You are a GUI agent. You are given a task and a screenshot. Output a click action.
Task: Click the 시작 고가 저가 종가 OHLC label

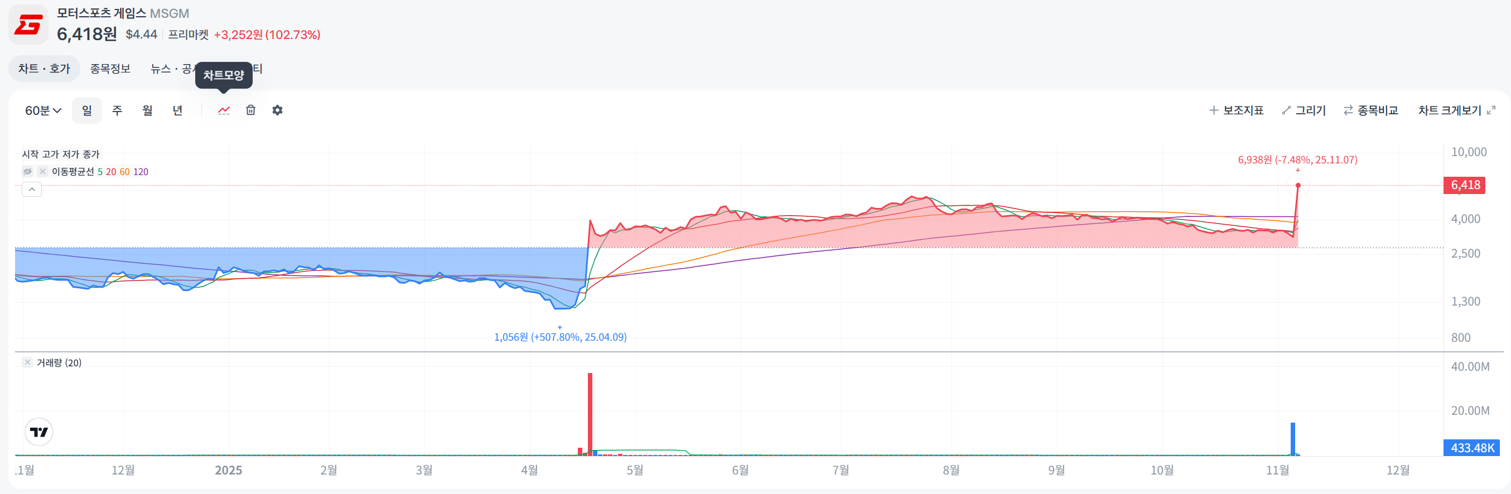(x=61, y=154)
